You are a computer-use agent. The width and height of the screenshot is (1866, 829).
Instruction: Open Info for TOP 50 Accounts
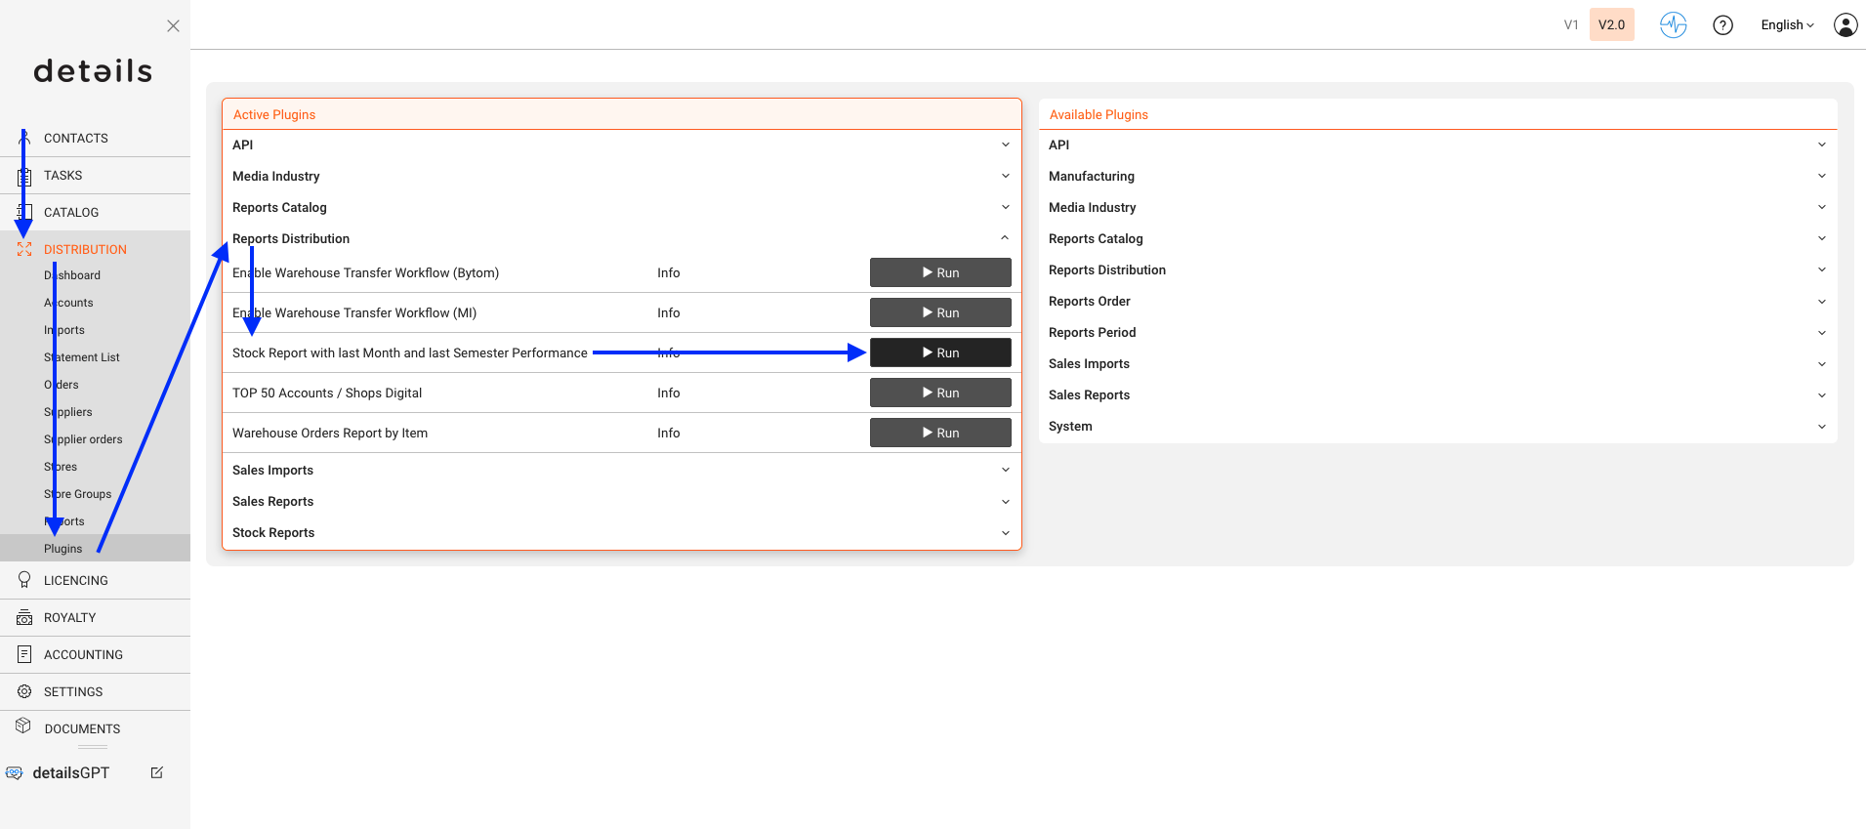point(668,393)
